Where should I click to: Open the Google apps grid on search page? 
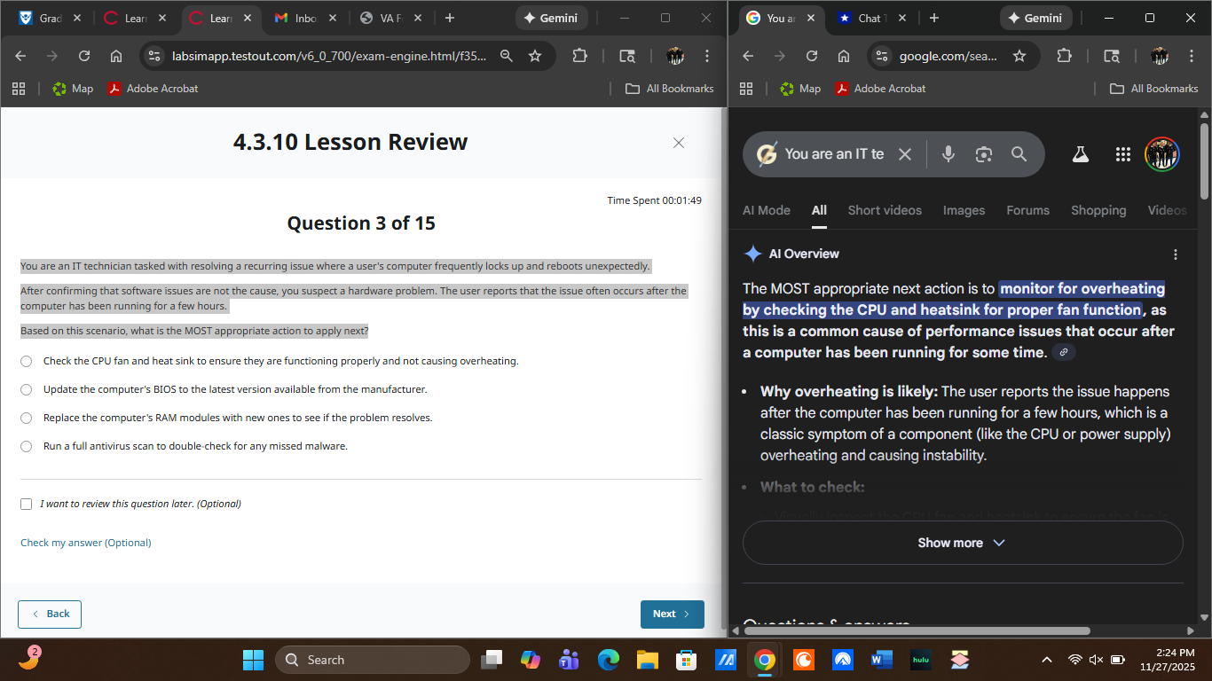point(1122,154)
